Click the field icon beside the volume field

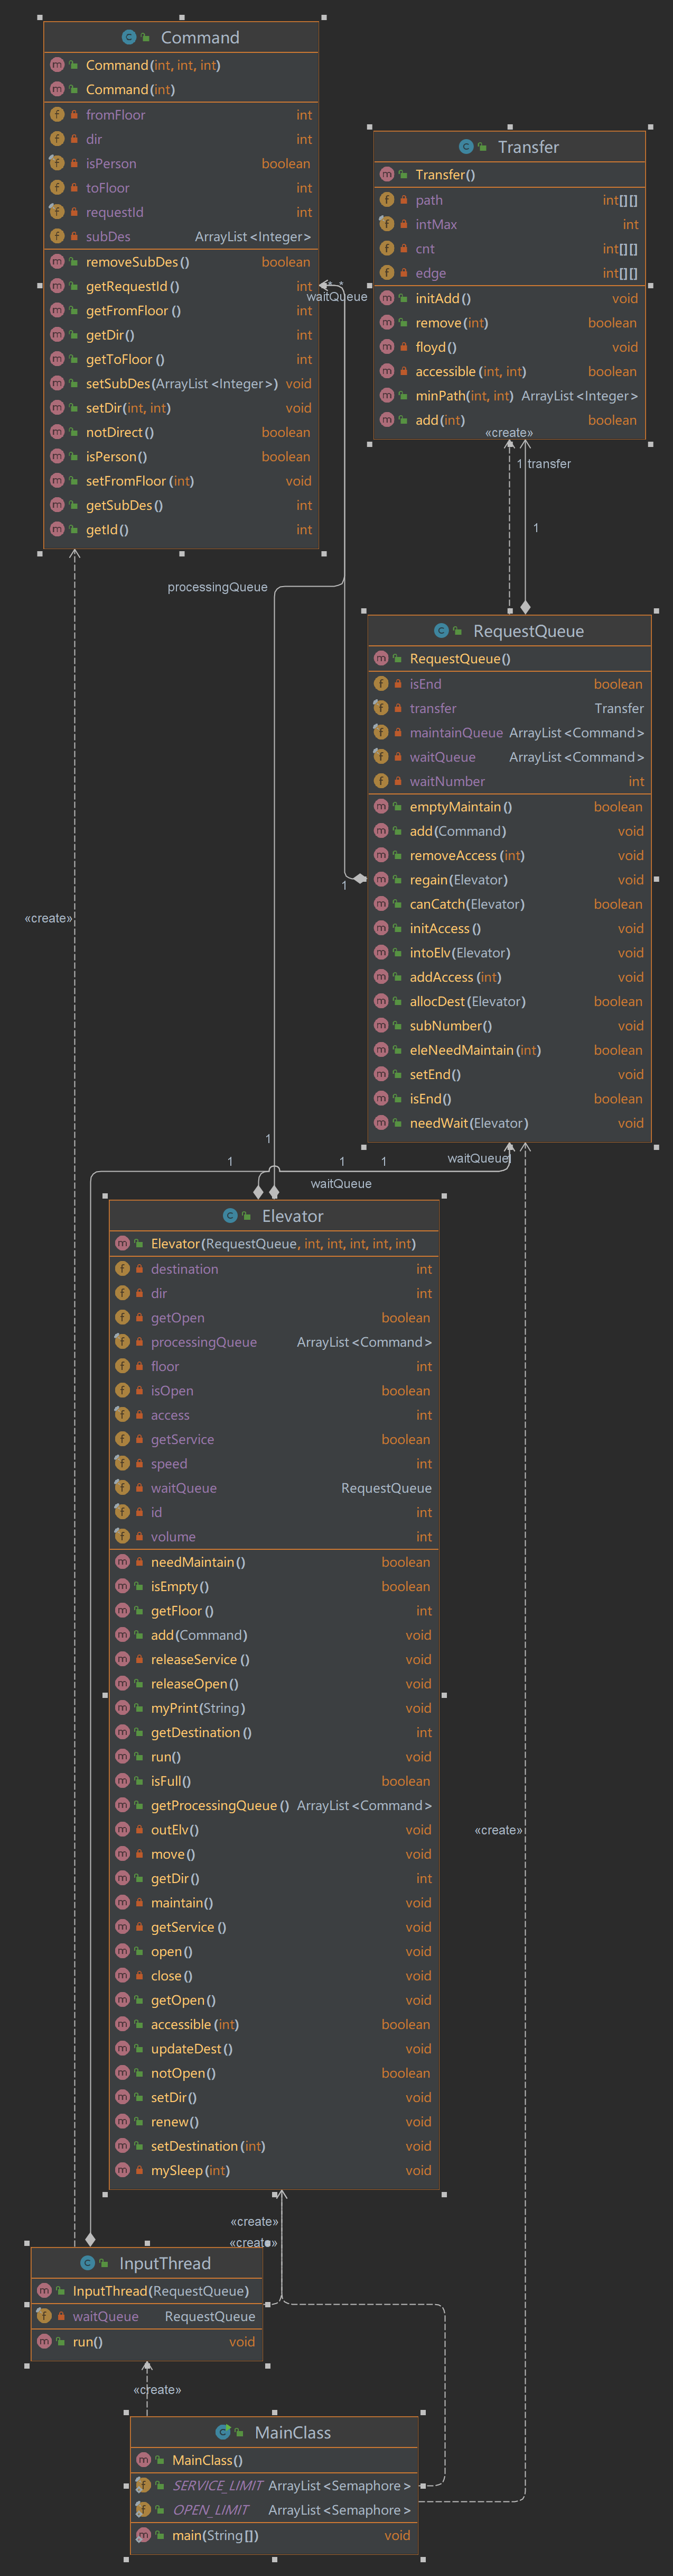(122, 1536)
